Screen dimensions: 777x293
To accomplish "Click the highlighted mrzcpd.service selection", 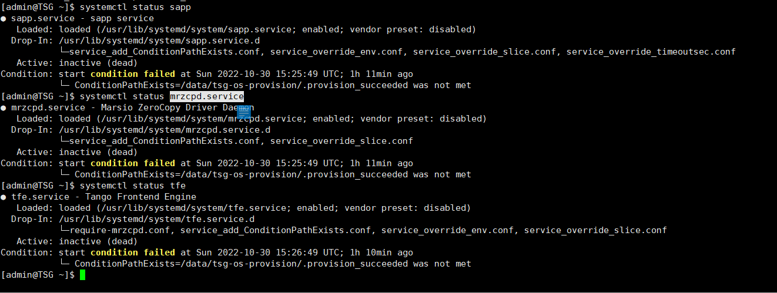I will (x=206, y=96).
